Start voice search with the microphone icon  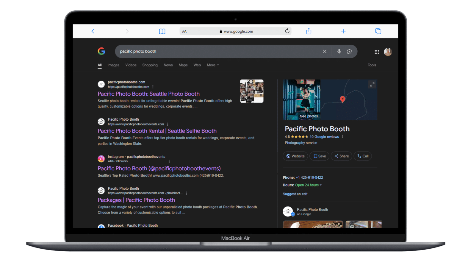pos(339,52)
